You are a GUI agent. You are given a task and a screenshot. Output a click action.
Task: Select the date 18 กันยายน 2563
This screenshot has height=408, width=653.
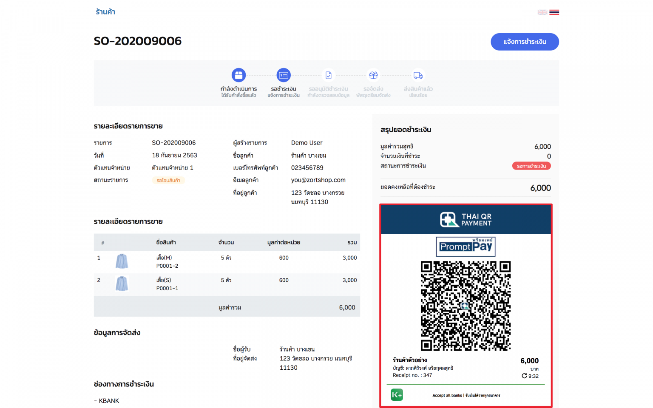(x=175, y=155)
